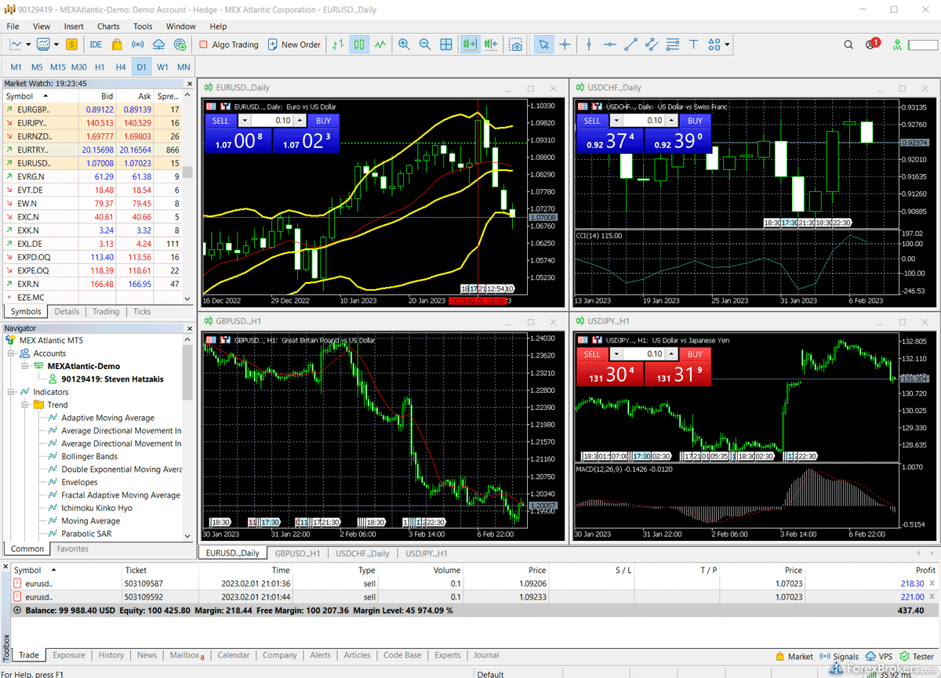
Task: Open the search magnifier icon
Action: coord(848,45)
